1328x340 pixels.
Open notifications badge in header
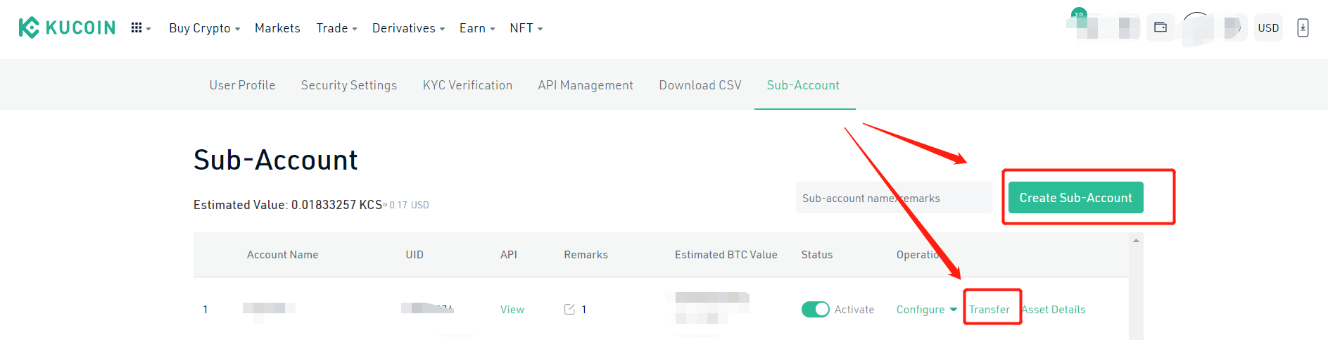[x=1078, y=13]
